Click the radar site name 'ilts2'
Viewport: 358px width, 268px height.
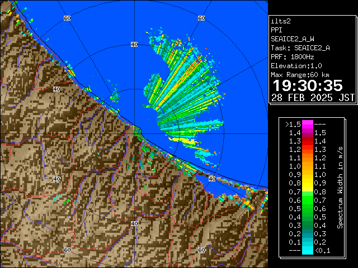click(x=281, y=21)
